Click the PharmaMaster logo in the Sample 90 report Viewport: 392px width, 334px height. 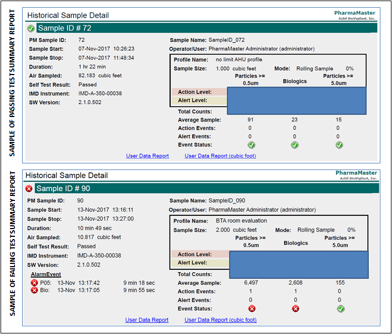(x=355, y=175)
